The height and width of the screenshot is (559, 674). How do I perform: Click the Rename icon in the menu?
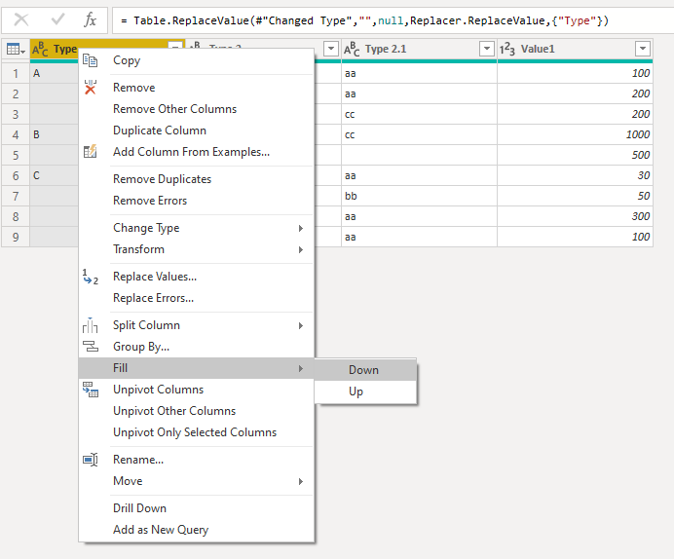click(91, 460)
